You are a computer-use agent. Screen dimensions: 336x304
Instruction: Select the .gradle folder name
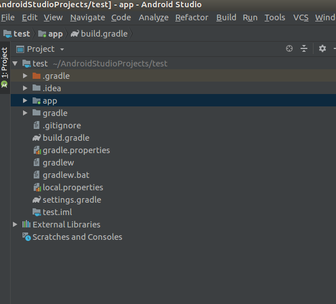tap(56, 76)
